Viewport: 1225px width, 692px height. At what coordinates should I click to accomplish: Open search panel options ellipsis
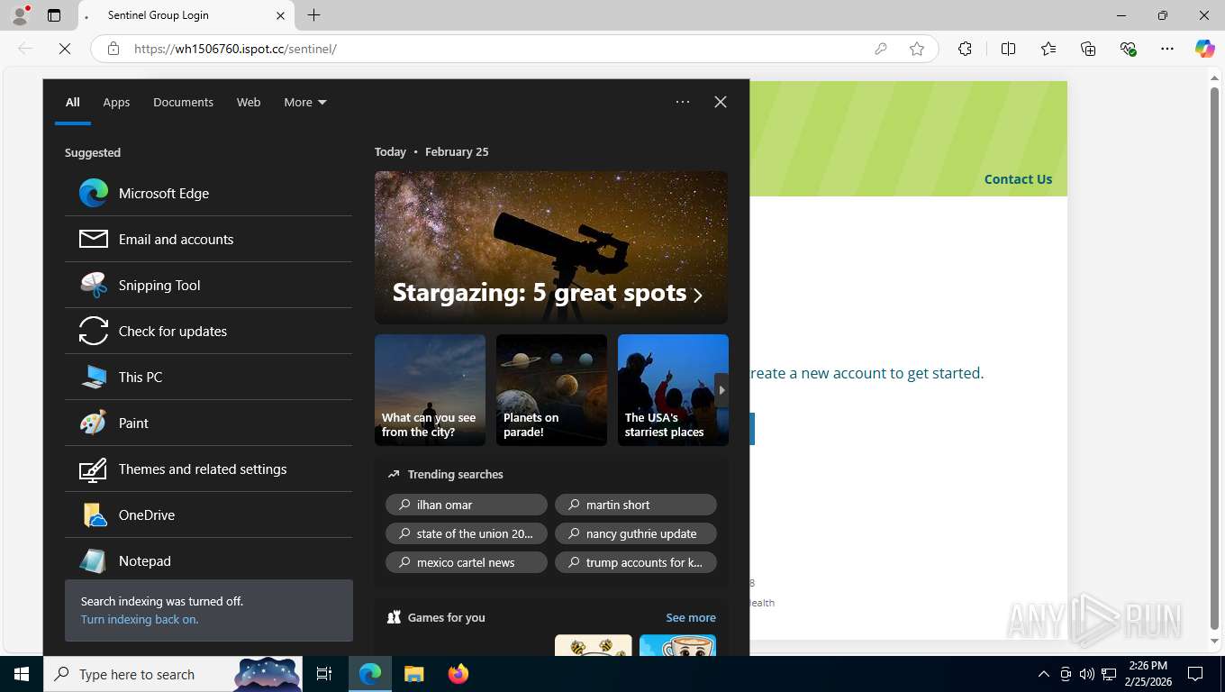(683, 102)
